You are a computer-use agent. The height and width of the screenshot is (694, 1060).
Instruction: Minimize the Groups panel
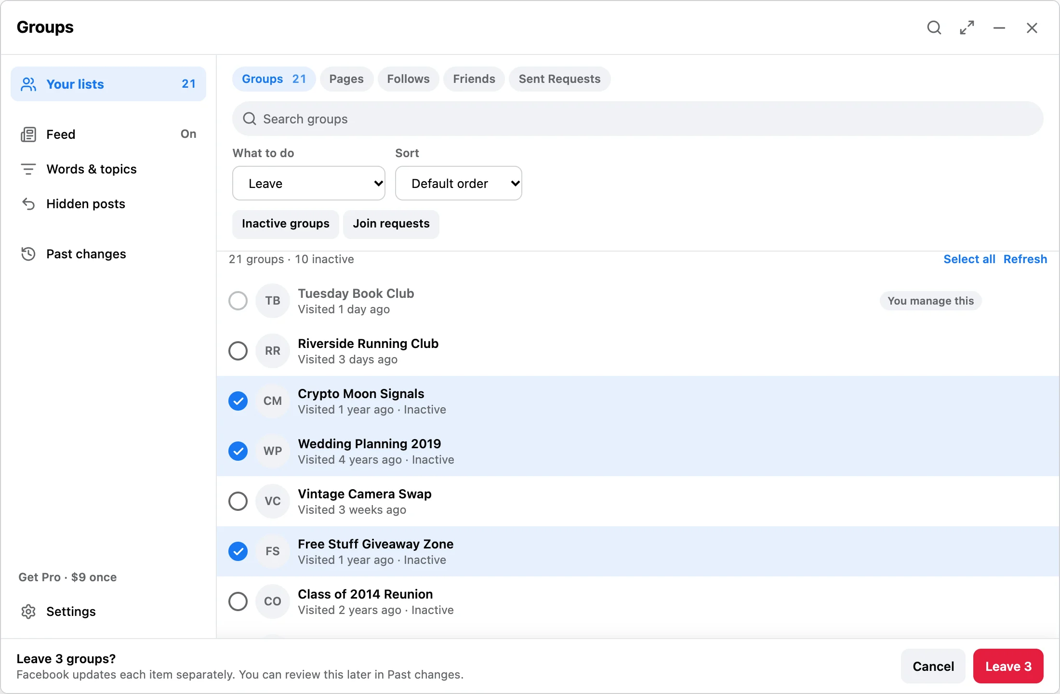pyautogui.click(x=999, y=28)
